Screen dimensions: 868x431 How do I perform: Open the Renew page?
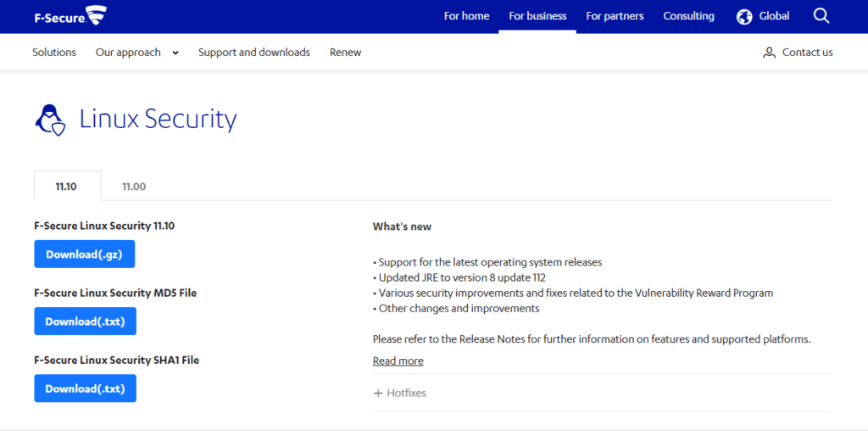pyautogui.click(x=346, y=53)
